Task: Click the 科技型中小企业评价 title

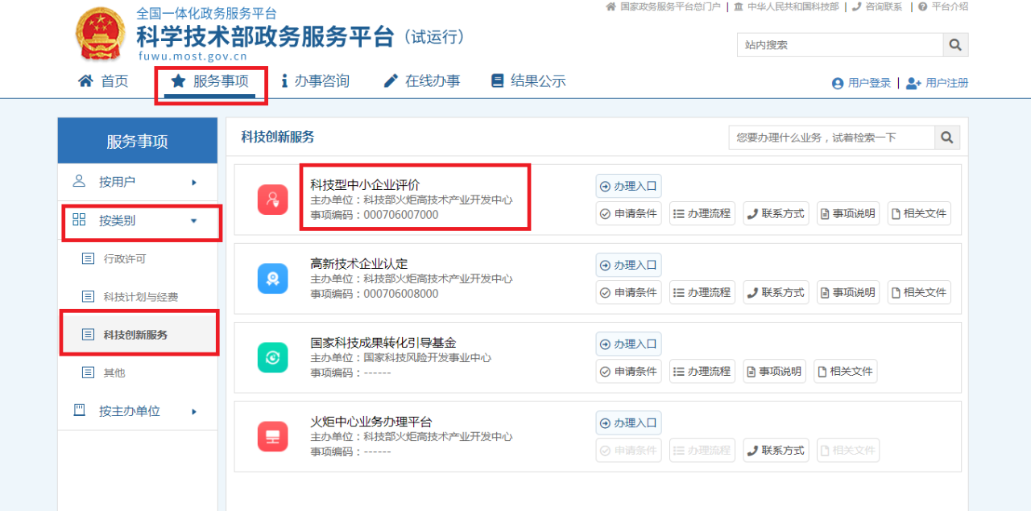Action: [365, 185]
